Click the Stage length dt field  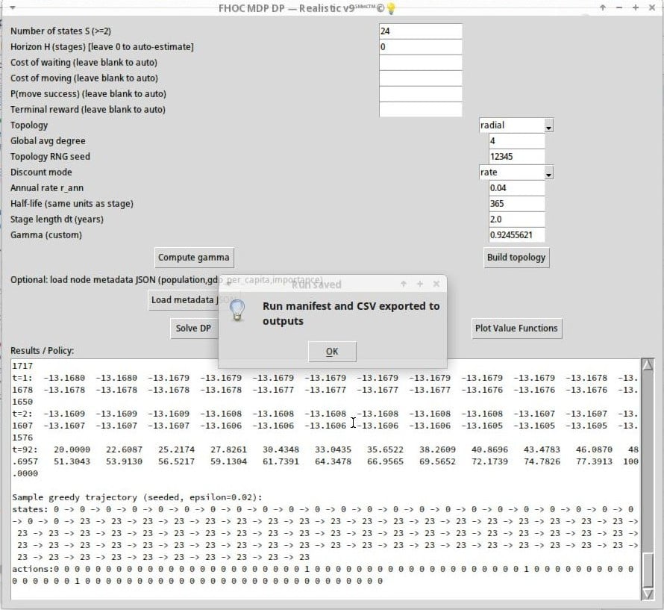[516, 220]
